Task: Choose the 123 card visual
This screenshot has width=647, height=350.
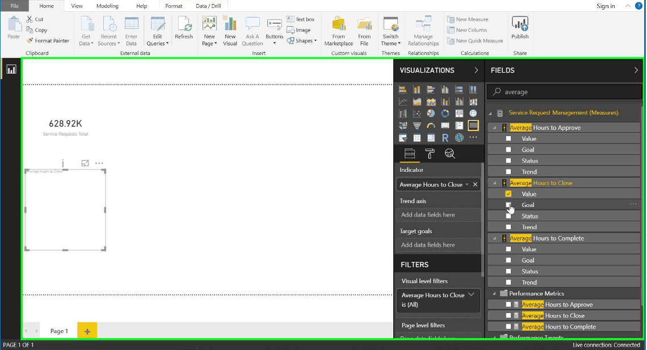Action: [445, 126]
